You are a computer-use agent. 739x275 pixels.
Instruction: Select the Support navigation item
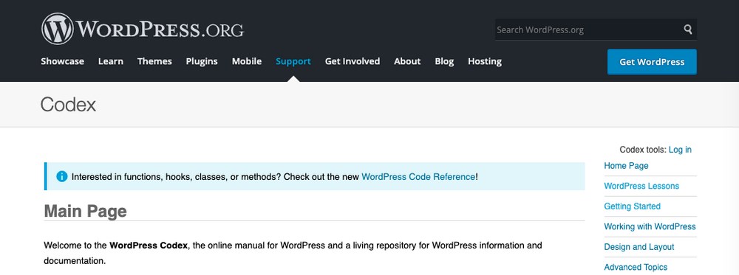point(293,61)
